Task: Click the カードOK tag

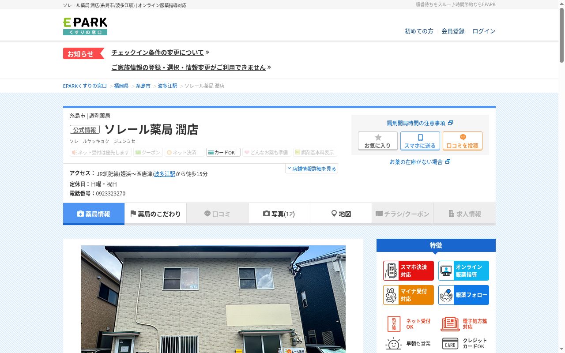Action: pos(223,152)
